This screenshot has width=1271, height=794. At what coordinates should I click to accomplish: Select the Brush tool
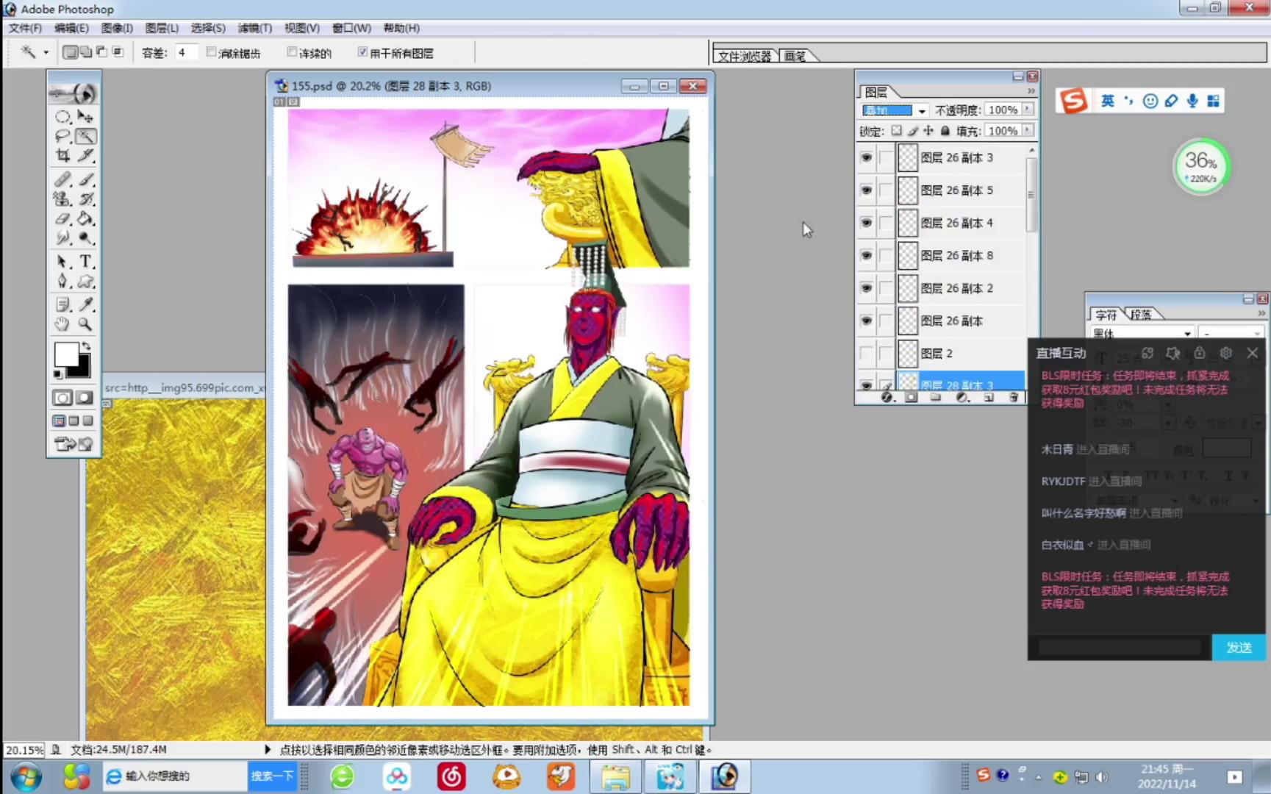coord(86,179)
